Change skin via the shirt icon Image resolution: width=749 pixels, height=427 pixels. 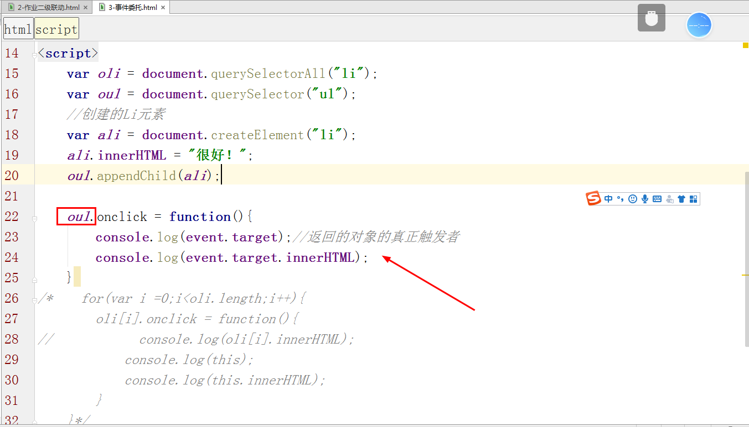click(x=681, y=198)
